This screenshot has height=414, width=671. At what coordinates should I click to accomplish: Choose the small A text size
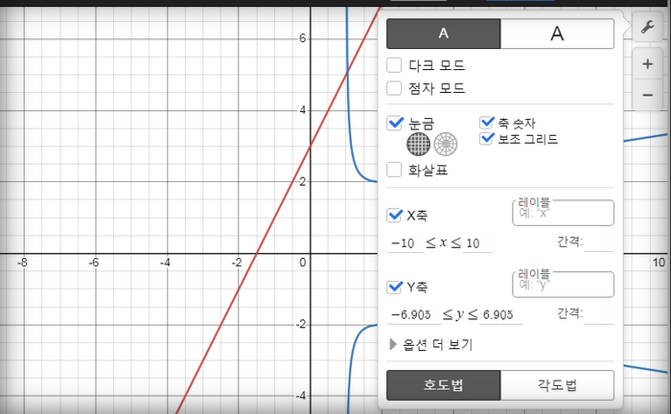pyautogui.click(x=443, y=34)
